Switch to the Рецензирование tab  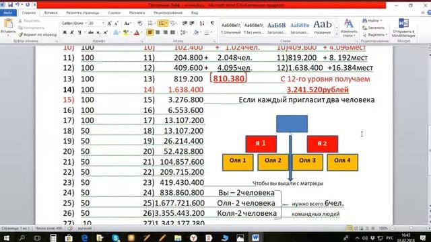168,13
